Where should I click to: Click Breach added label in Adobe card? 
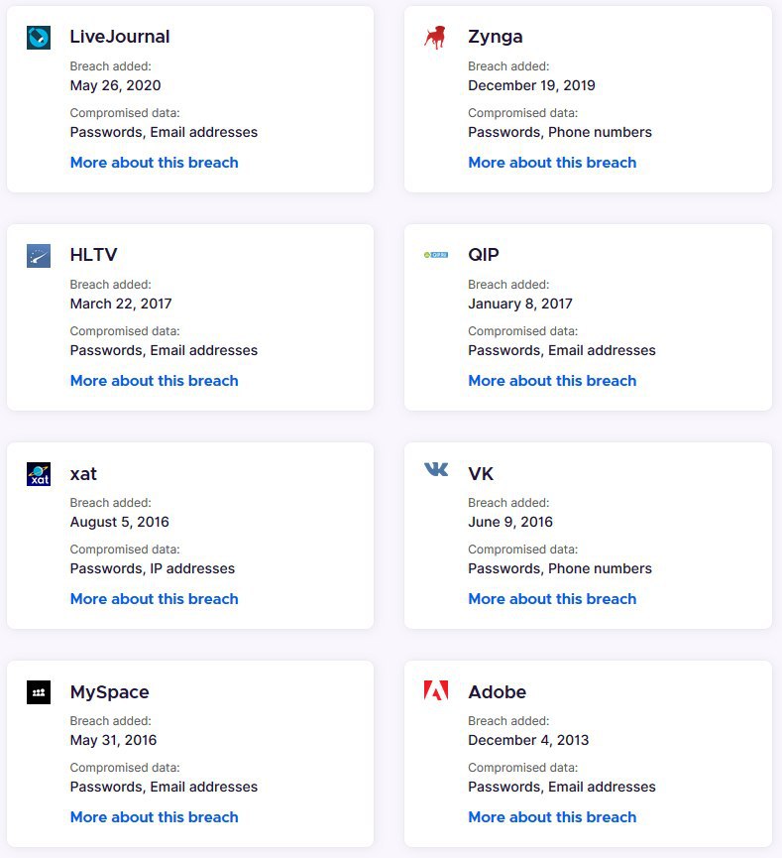point(508,721)
